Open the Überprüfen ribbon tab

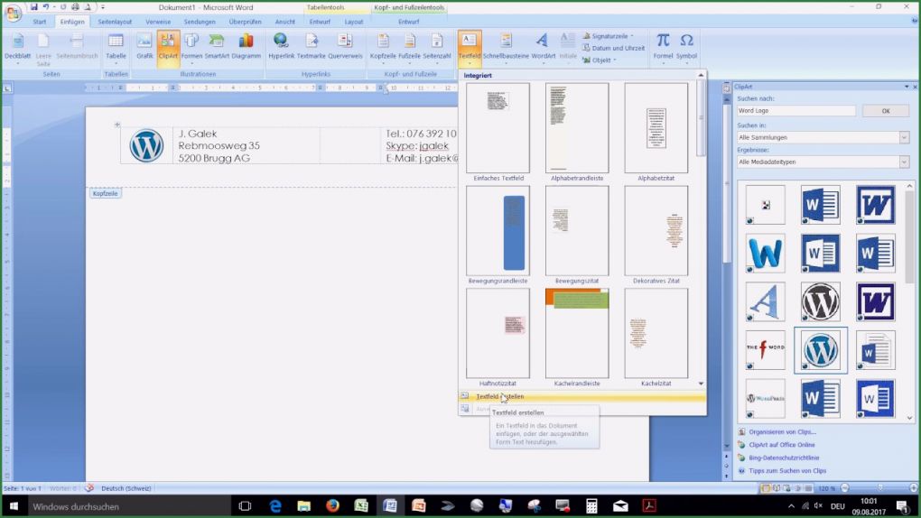[x=245, y=21]
